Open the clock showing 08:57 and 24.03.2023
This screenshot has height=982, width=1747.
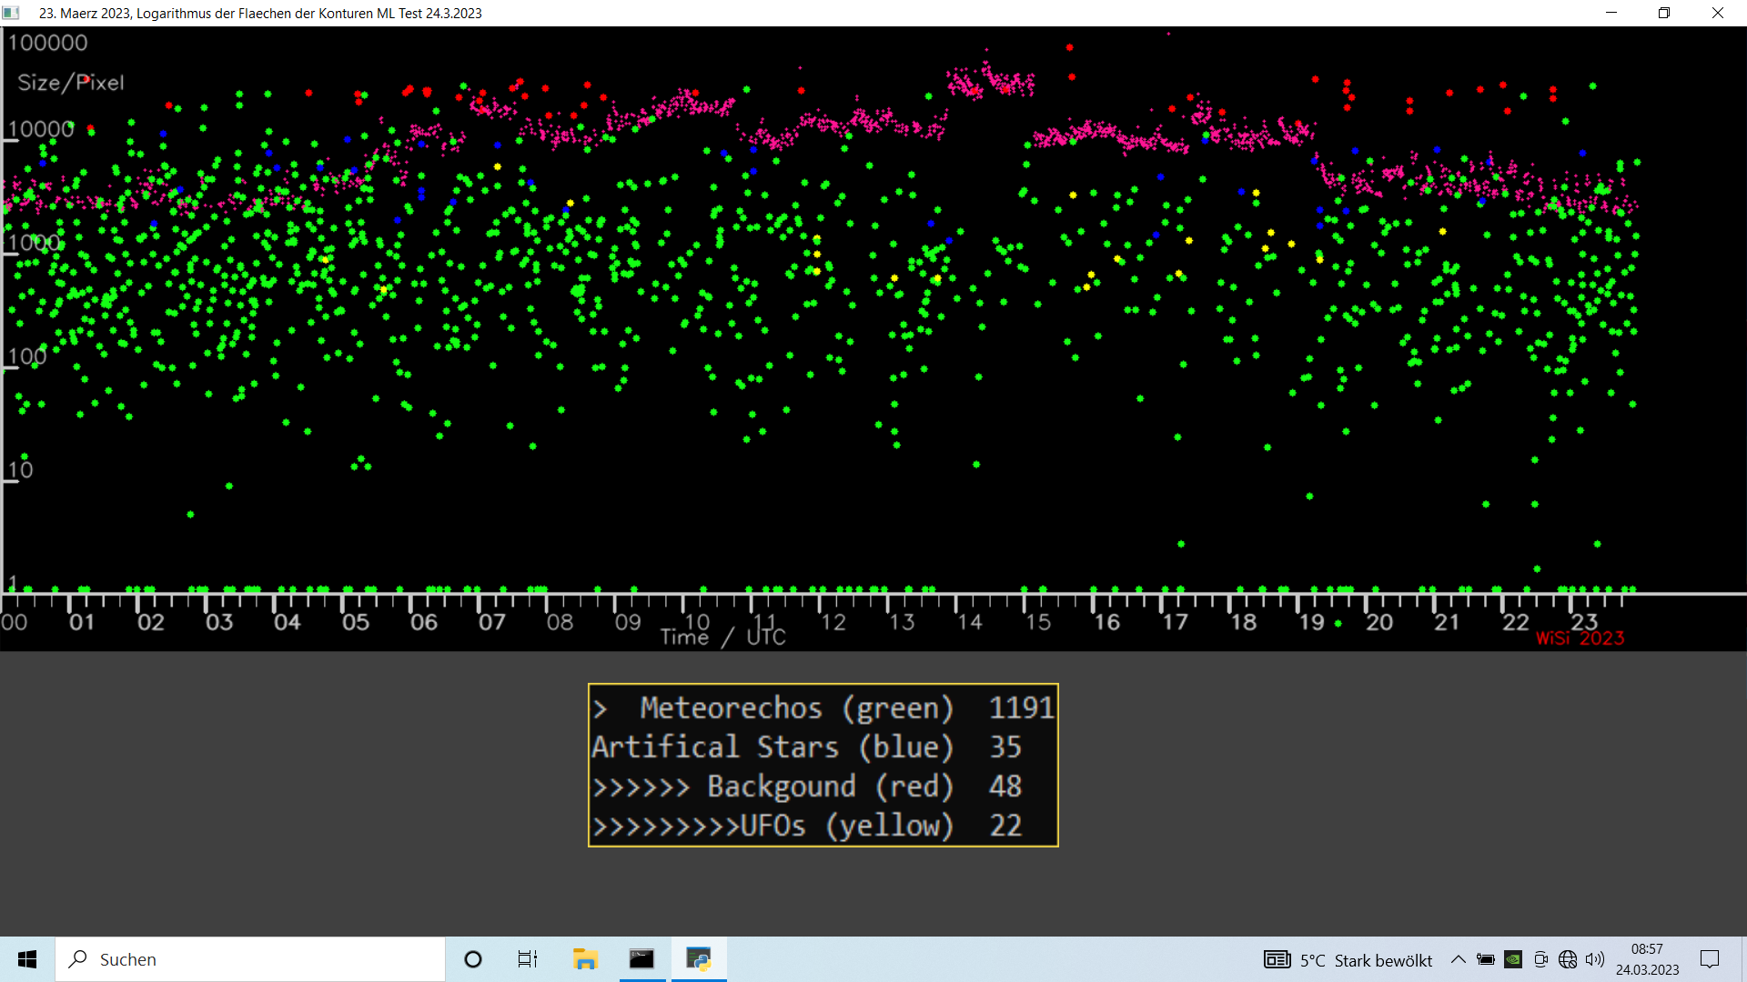click(x=1647, y=959)
